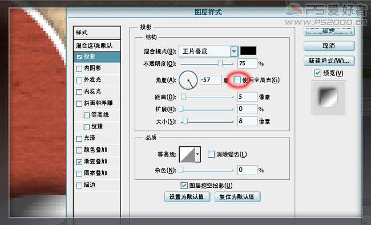Click the 扩展 spread slider handle
This screenshot has height=225, width=371.
181,109
